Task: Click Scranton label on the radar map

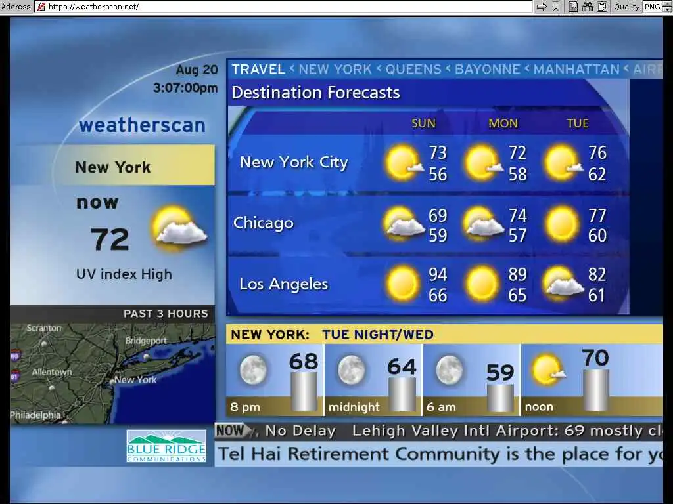Action: pos(44,328)
